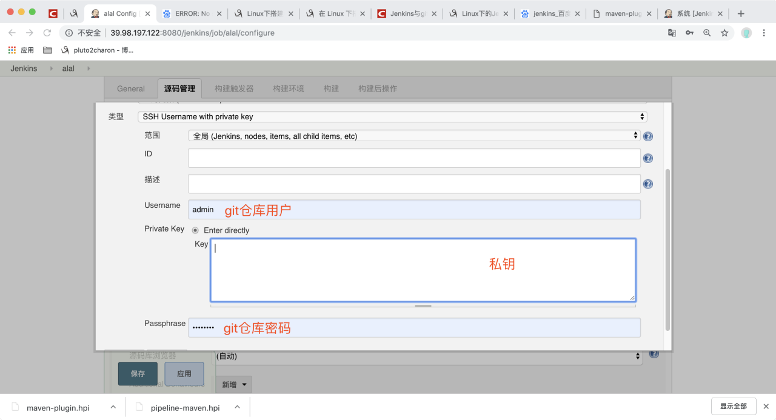This screenshot has height=420, width=776.
Task: Open Chrome three-dot menu
Action: (x=764, y=33)
